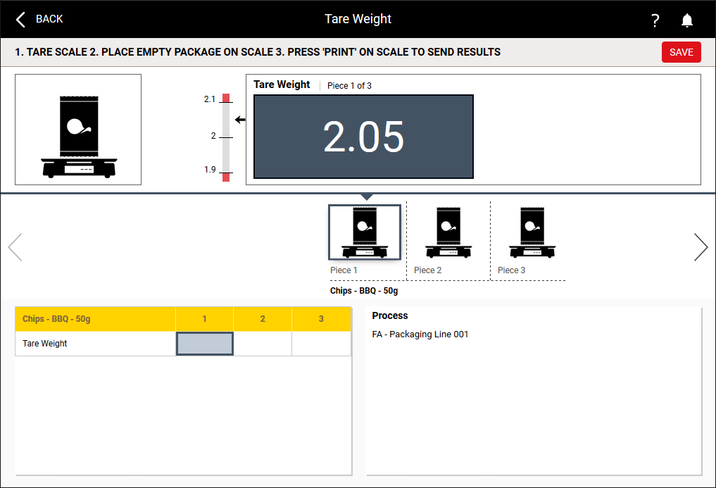Click the large chips-on-scale product image
This screenshot has width=716, height=488.
coord(78,130)
